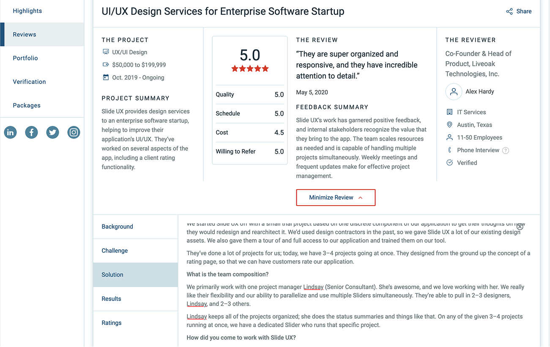Click the PROJECT SUMMARY heading
The image size is (550, 347).
tap(135, 98)
